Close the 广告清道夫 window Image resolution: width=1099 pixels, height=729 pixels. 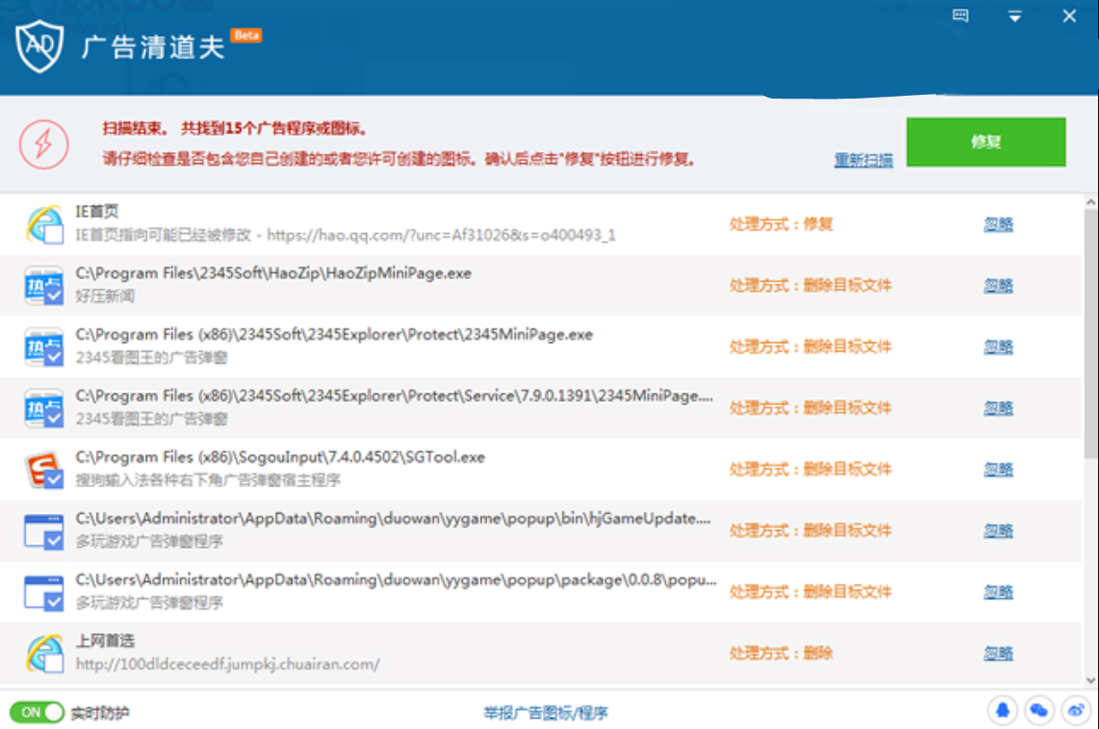click(x=1069, y=15)
